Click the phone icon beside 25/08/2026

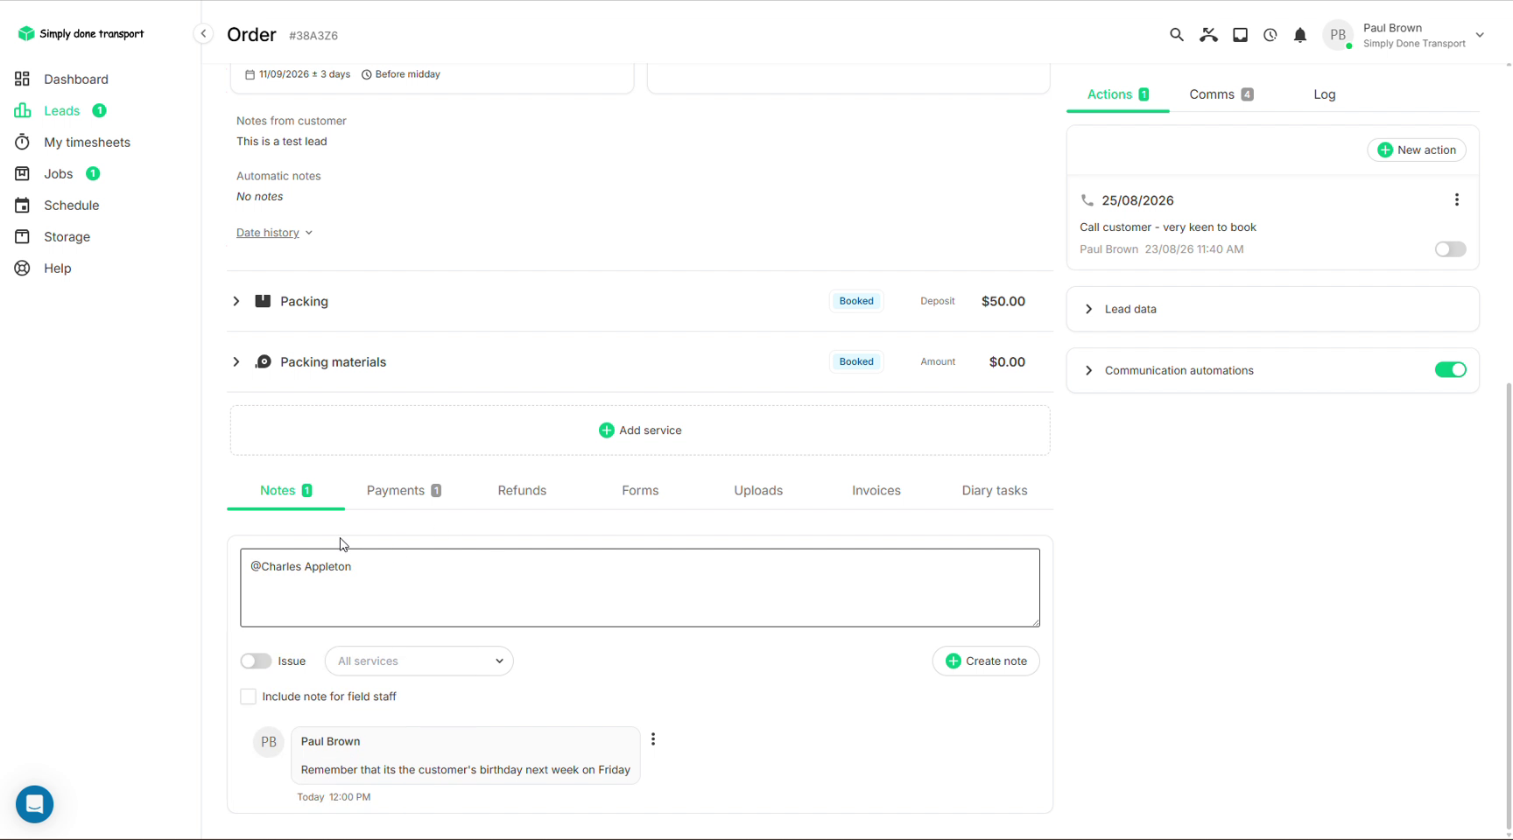(1087, 200)
